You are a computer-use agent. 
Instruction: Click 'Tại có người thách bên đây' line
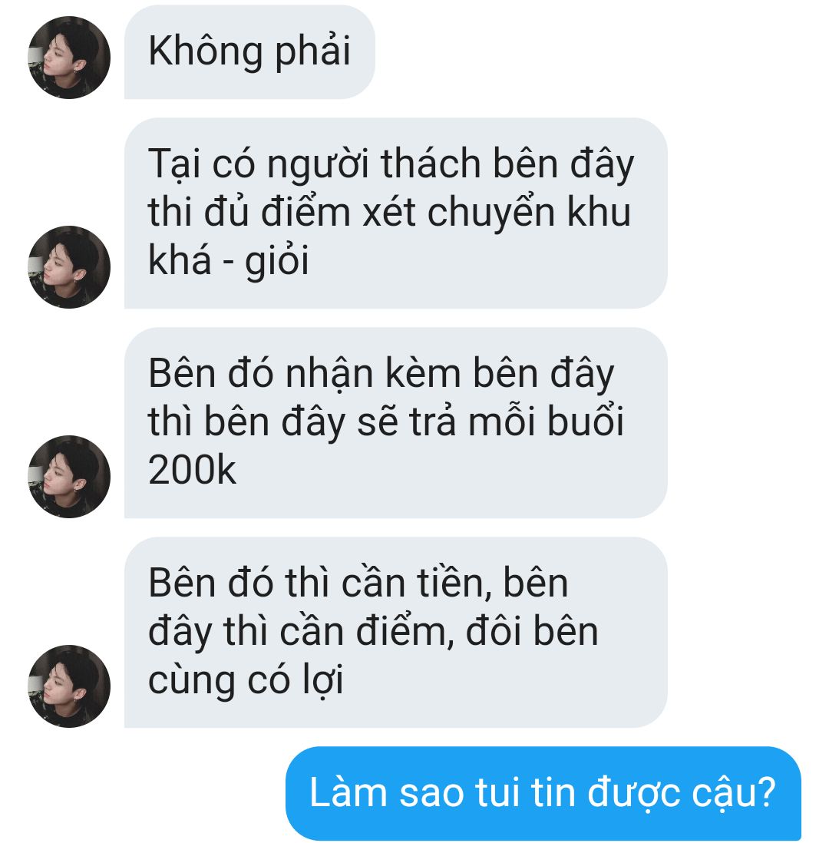(391, 164)
